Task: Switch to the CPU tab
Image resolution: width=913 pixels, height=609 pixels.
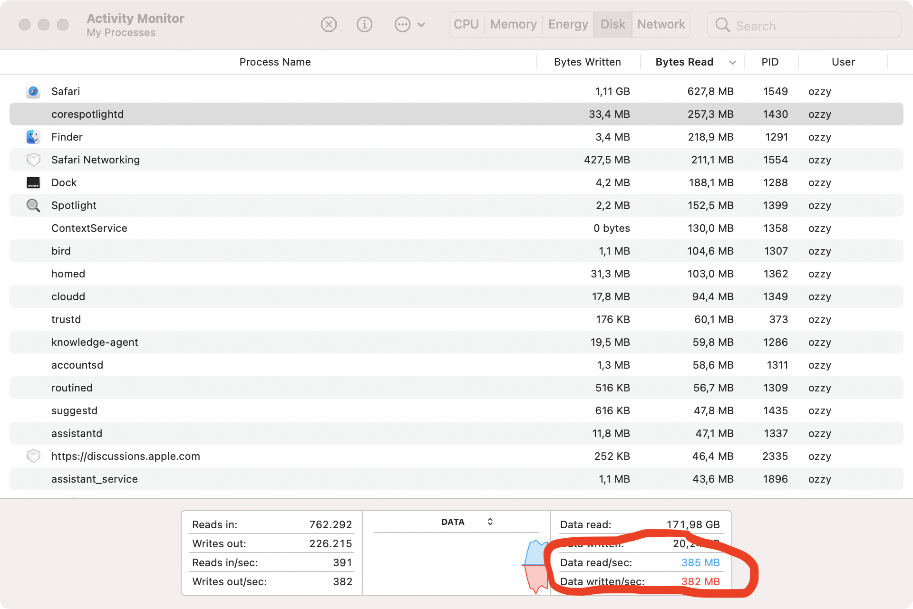Action: (466, 24)
